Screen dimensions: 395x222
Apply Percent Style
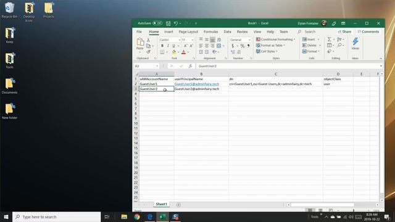[x=242, y=46]
